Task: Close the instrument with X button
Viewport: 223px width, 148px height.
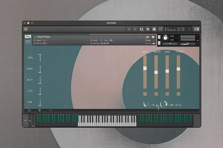Action: coord(198,35)
